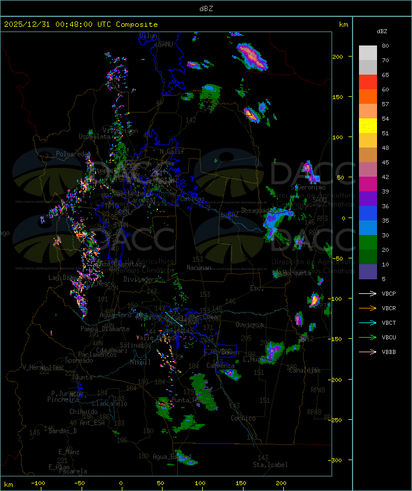
Task: Click the Nacunan map label
Action: click(199, 268)
